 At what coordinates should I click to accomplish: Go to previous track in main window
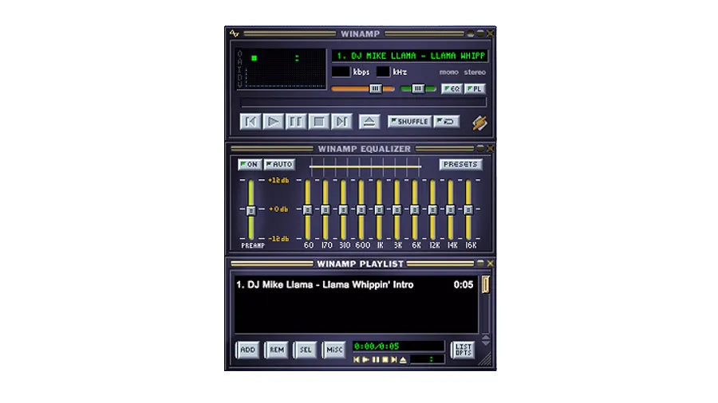tap(251, 122)
